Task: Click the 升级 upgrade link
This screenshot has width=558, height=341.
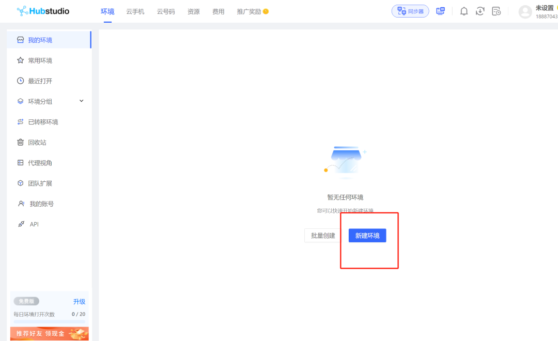Action: click(78, 301)
